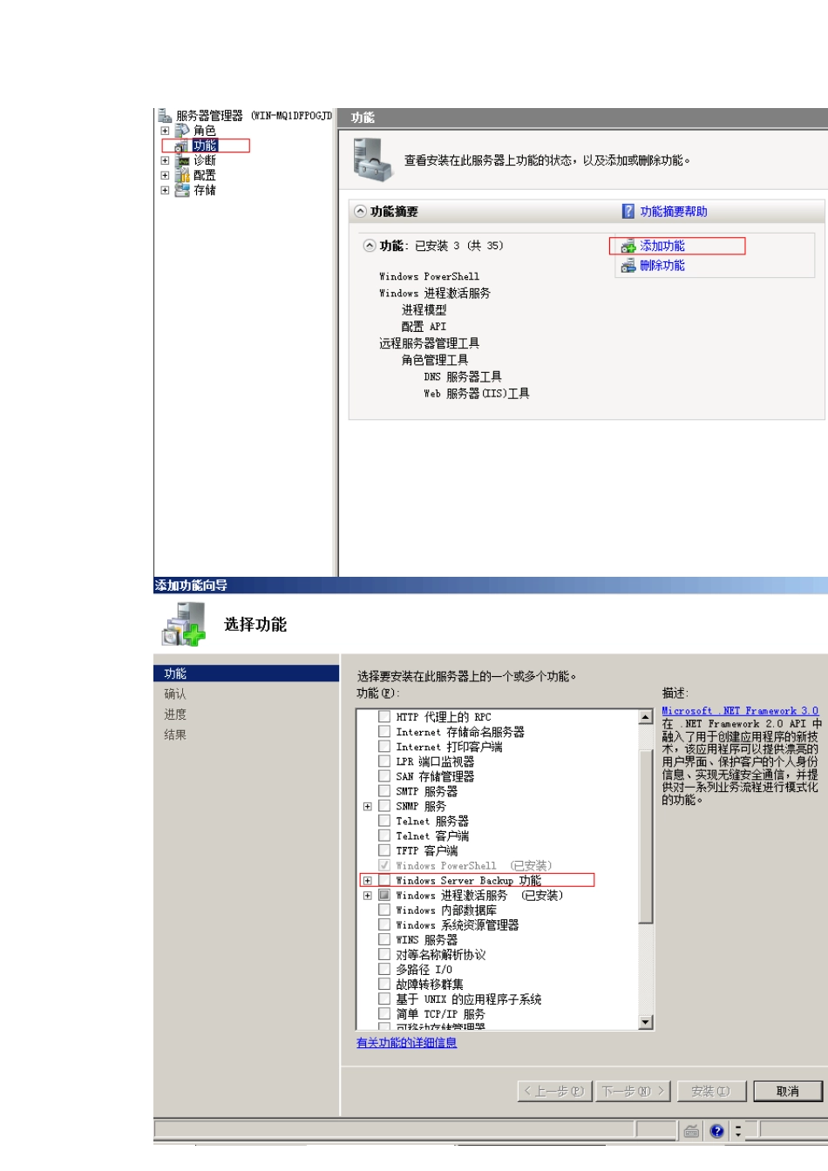828x1171 pixels.
Task: Click the server toolbox icon in 功能 header
Action: 373,160
